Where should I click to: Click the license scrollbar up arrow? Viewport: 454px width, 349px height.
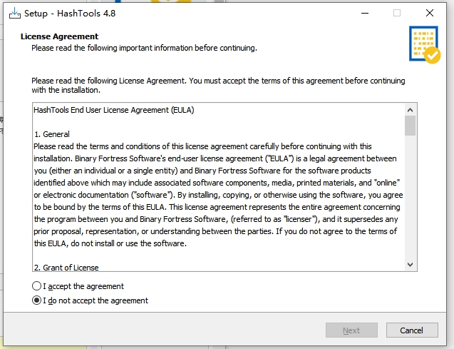[410, 110]
